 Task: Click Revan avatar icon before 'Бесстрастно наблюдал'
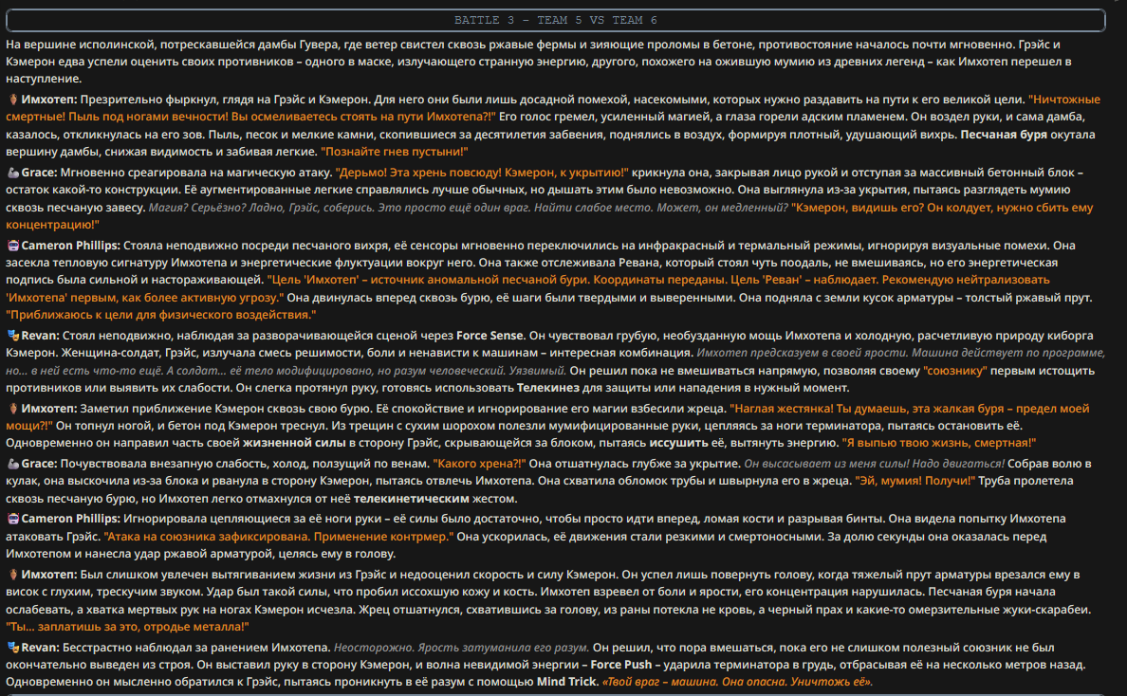click(12, 648)
